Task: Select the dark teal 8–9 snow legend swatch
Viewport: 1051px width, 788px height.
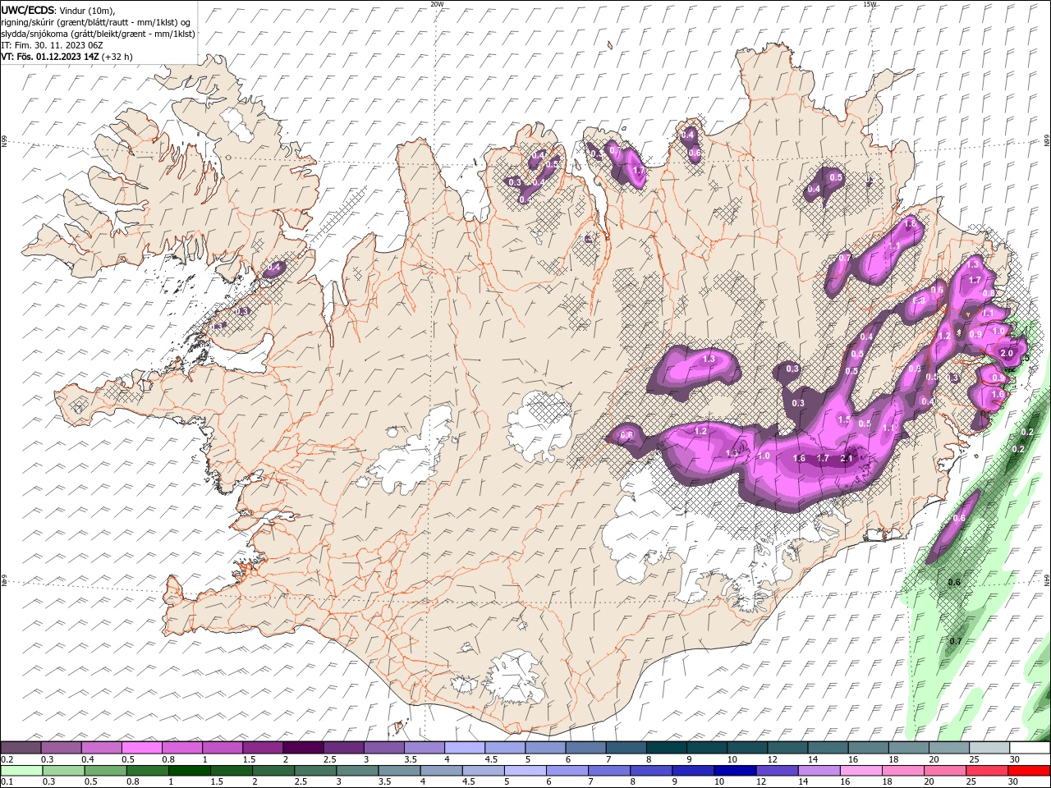Action: [x=667, y=748]
